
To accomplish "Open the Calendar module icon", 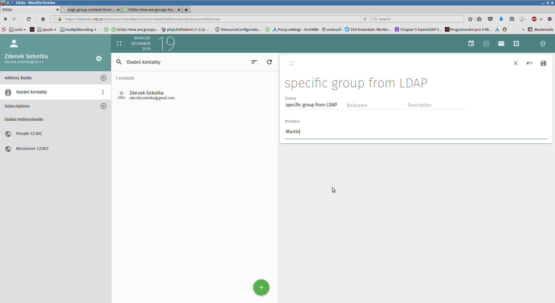I will point(471,44).
